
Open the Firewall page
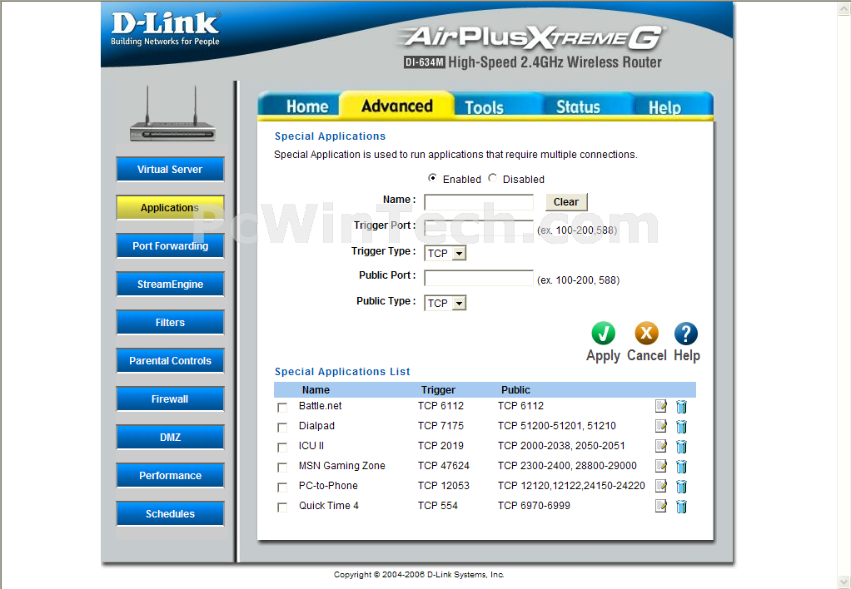click(x=170, y=398)
